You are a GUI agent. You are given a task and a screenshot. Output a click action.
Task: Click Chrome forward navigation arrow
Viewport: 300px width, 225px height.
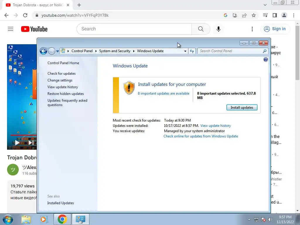(16, 15)
